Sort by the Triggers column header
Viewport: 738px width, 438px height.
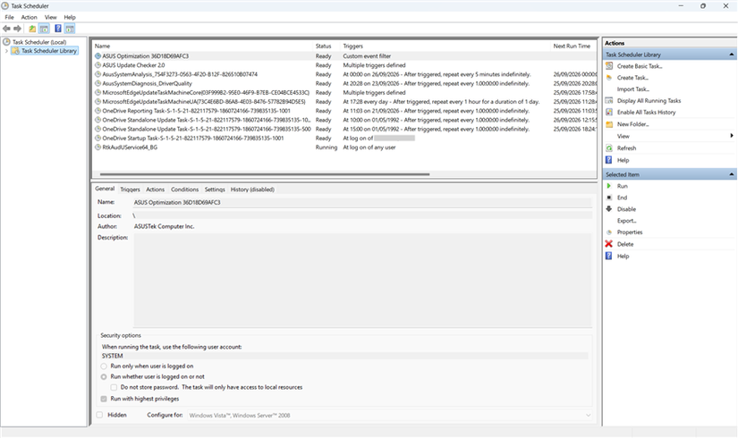(445, 46)
